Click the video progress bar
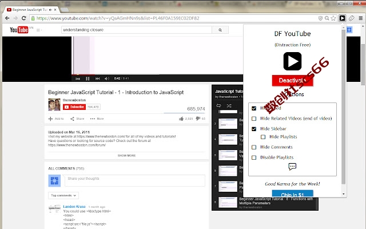Screen dimensions: 366x229 click(x=157, y=75)
